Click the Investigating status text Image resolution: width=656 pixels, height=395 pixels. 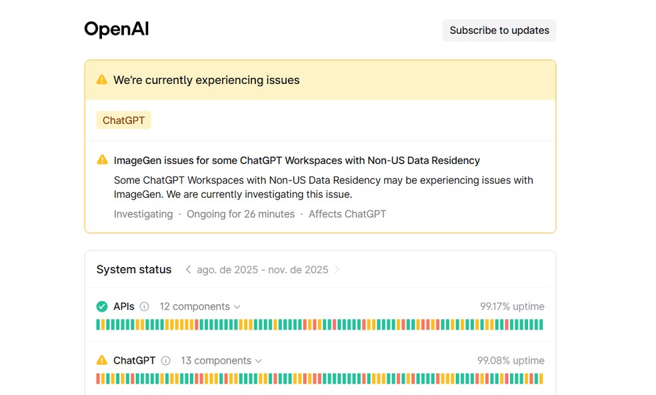[x=143, y=214]
